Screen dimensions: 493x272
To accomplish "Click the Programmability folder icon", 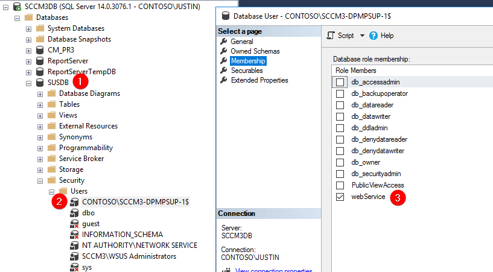I will (x=51, y=148).
